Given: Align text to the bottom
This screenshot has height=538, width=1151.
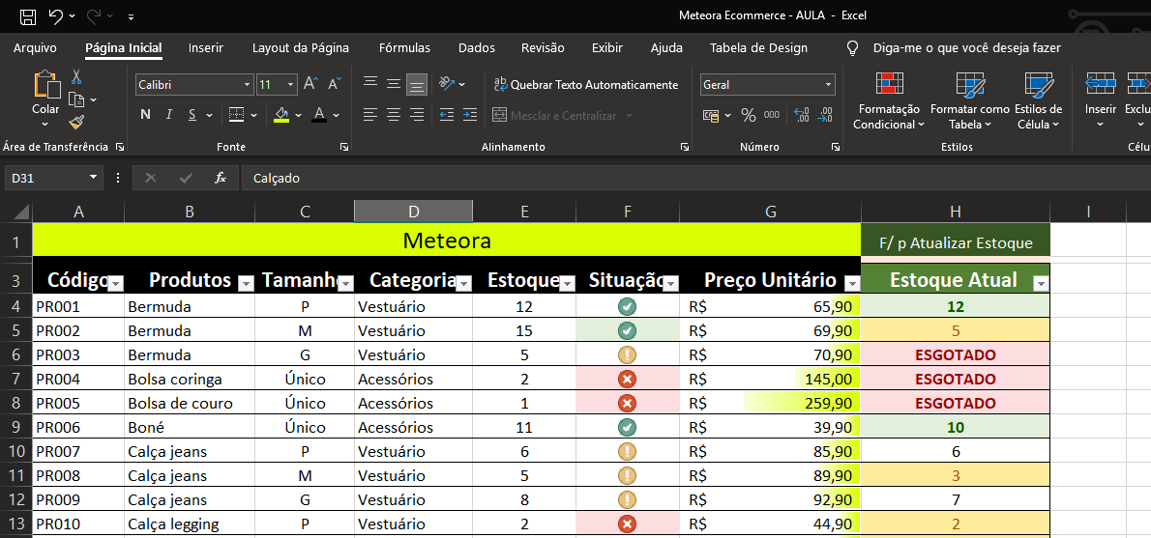Looking at the screenshot, I should [417, 85].
